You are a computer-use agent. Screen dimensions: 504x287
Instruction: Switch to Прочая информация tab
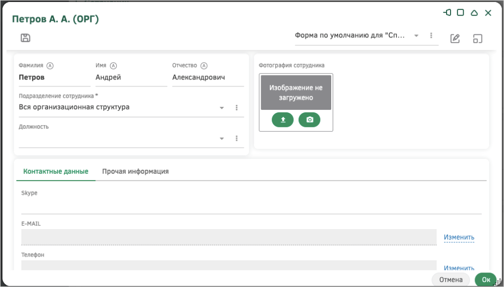(135, 171)
